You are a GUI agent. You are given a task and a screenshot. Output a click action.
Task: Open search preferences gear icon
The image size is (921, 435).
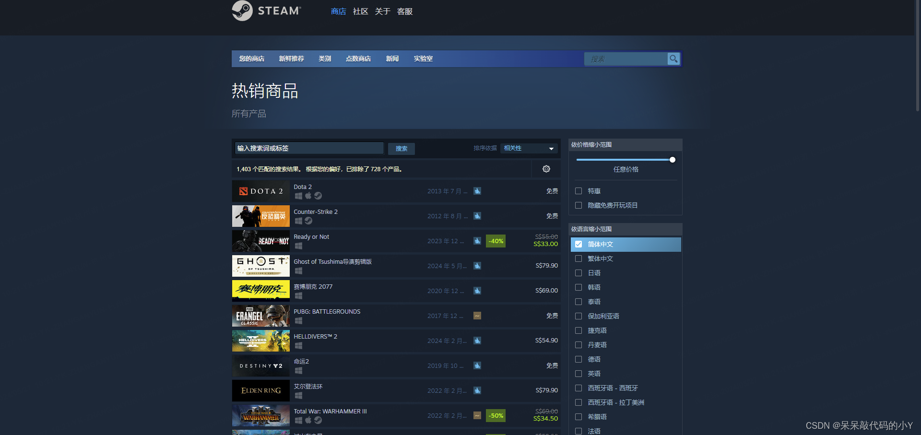546,169
